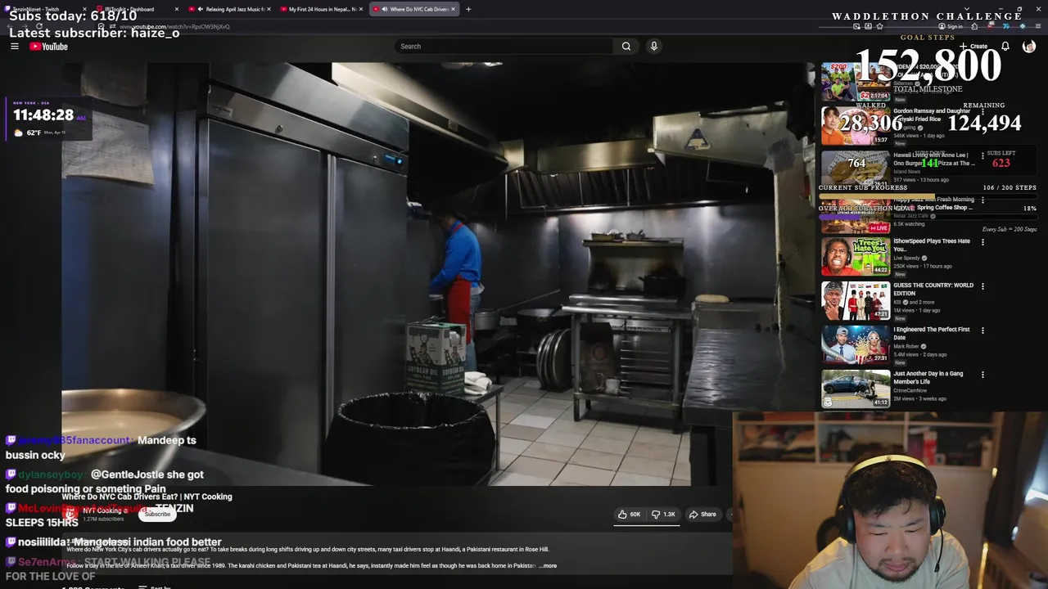Open Gordon Ramsay and Daughter video thumbnail
The height and width of the screenshot is (589, 1048).
856,125
